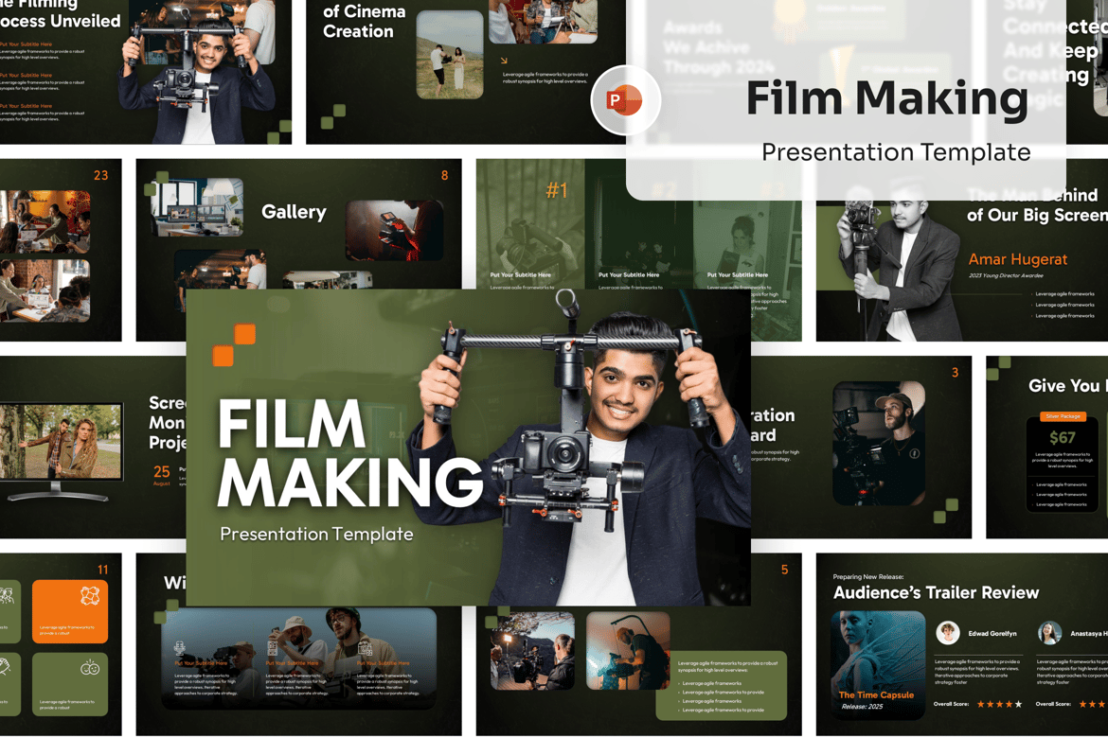Click the green bullet text box on slide 5

[722, 685]
